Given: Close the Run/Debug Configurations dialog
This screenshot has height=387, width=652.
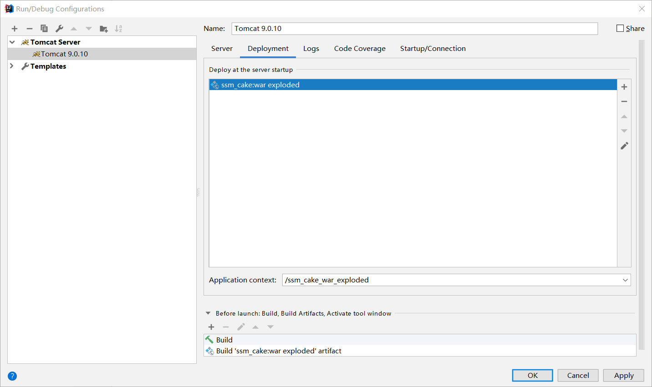Looking at the screenshot, I should pyautogui.click(x=642, y=9).
